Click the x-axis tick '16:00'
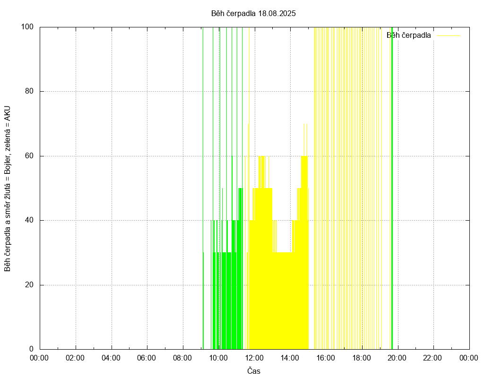Screen dimensions: 484x378 coord(326,358)
